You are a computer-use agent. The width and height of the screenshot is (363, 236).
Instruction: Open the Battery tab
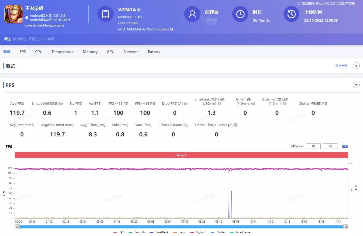click(x=154, y=51)
